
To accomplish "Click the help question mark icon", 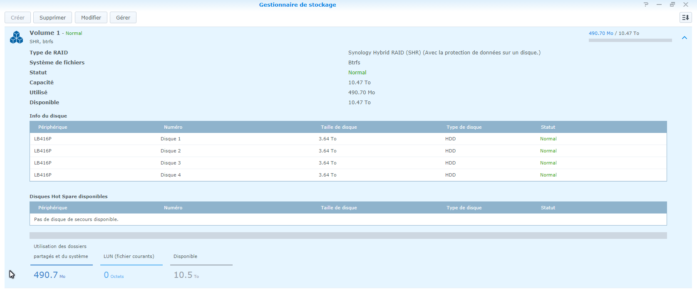I will click(x=646, y=5).
